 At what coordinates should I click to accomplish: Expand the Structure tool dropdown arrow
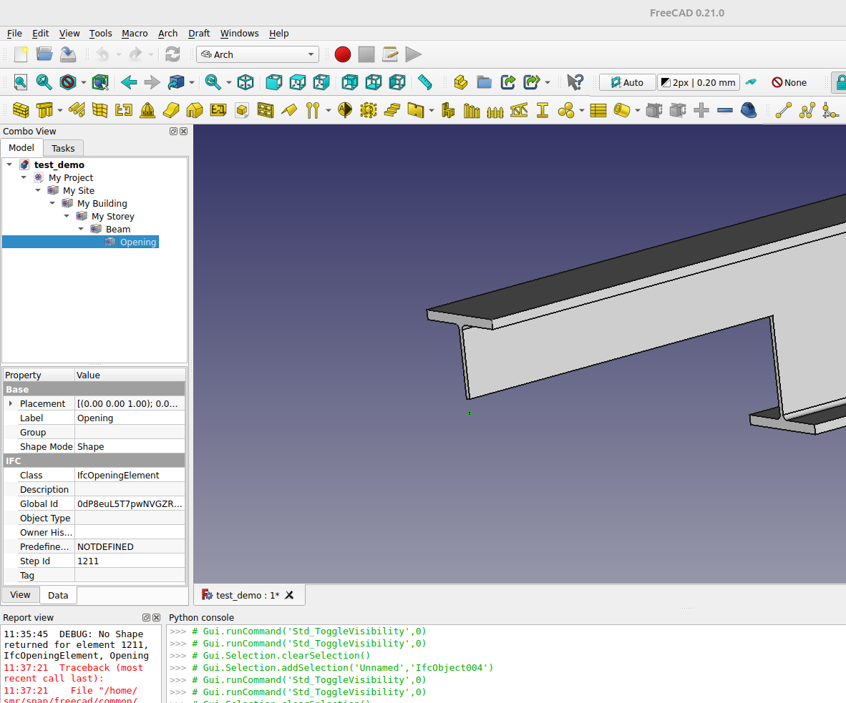pyautogui.click(x=59, y=110)
